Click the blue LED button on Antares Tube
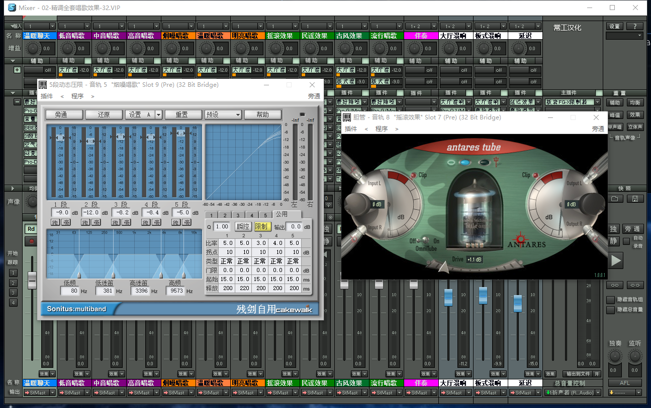The width and height of the screenshot is (651, 408). (x=465, y=162)
